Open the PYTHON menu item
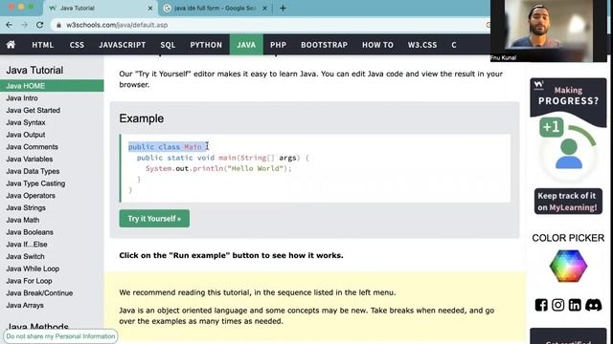This screenshot has width=613, height=344. pos(206,45)
